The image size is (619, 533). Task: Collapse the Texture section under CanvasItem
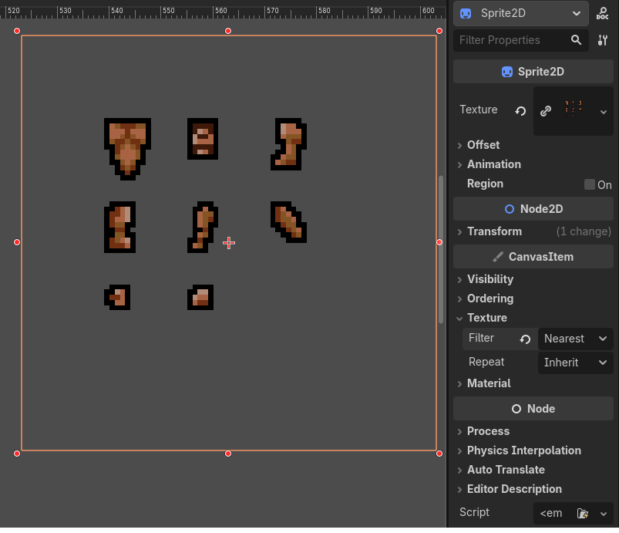click(x=486, y=318)
